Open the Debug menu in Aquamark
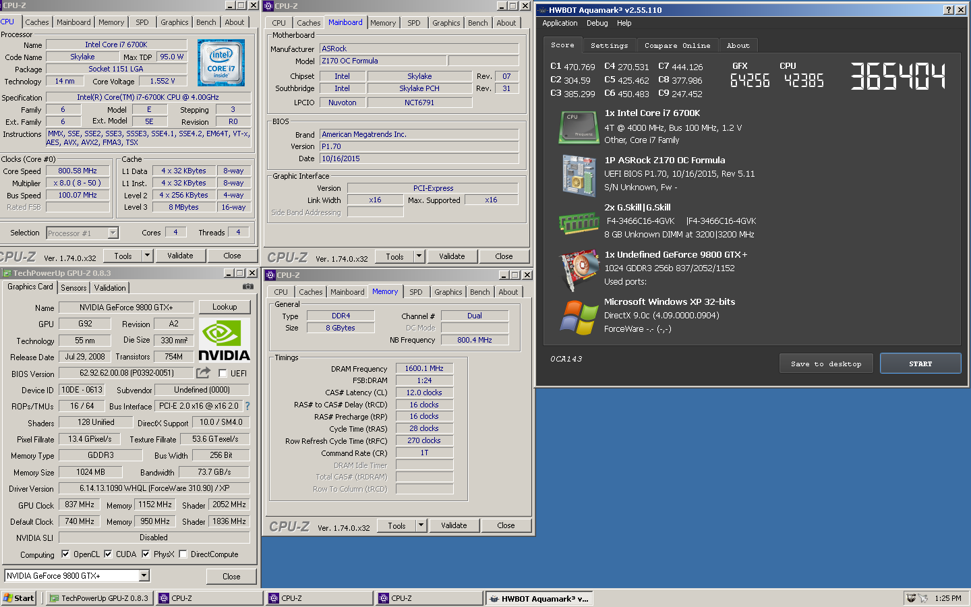 click(x=597, y=23)
